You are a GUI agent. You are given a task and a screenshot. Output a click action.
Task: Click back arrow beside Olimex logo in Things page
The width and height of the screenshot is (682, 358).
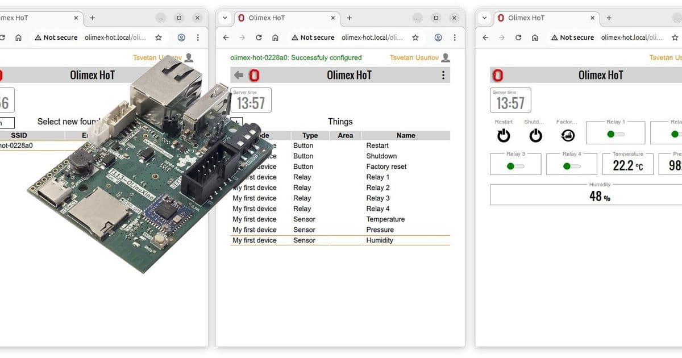click(x=239, y=75)
